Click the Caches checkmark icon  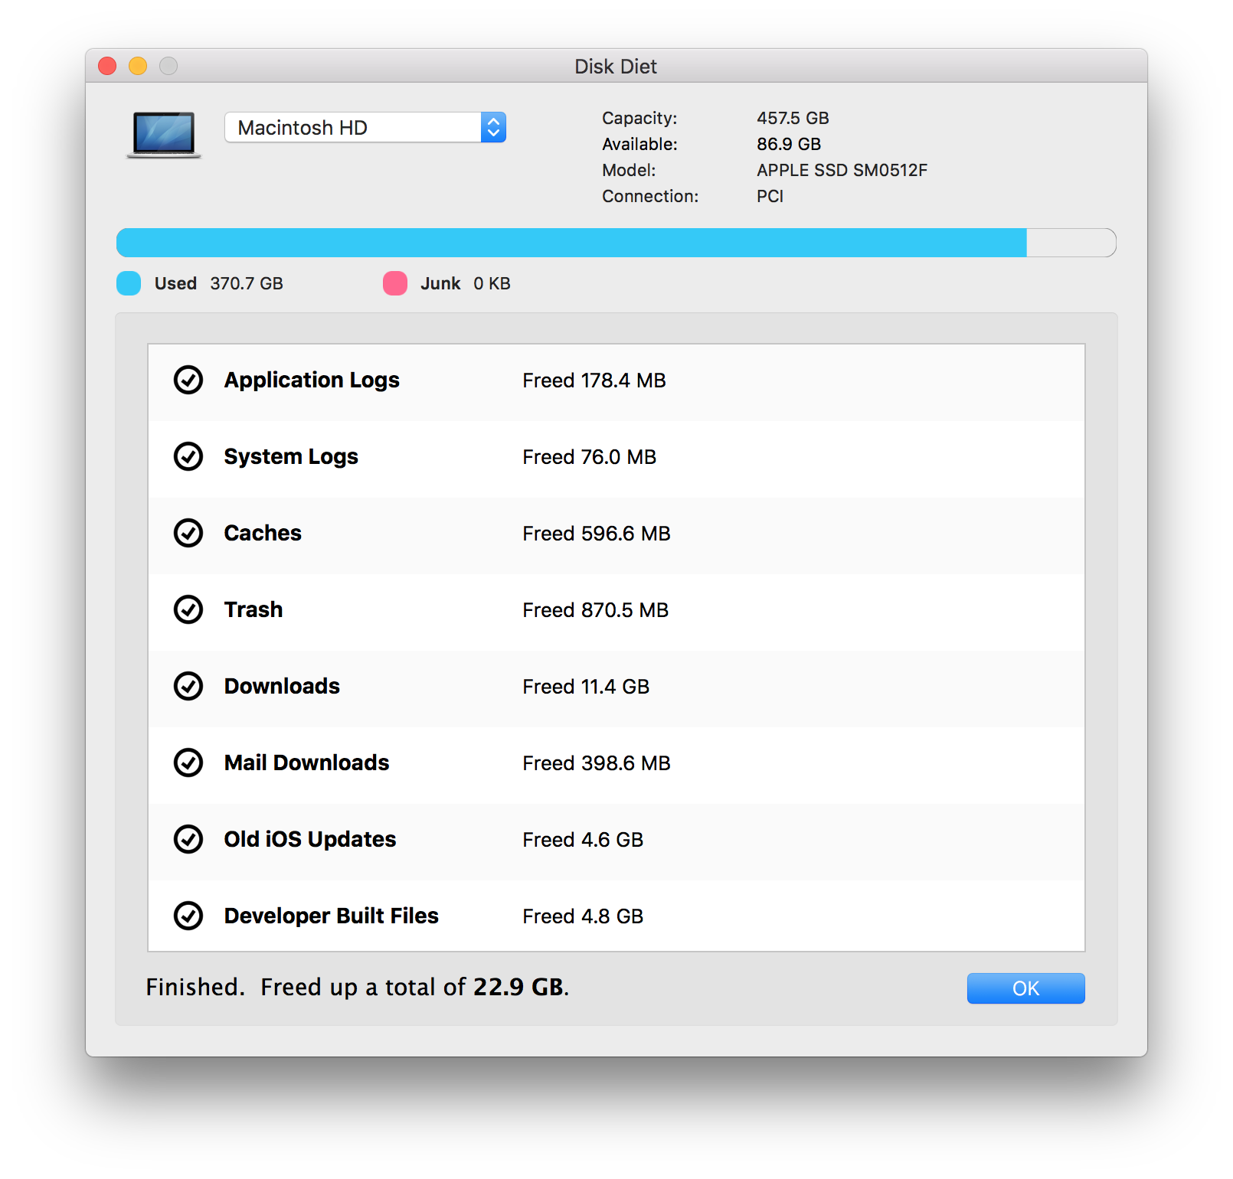coord(188,534)
